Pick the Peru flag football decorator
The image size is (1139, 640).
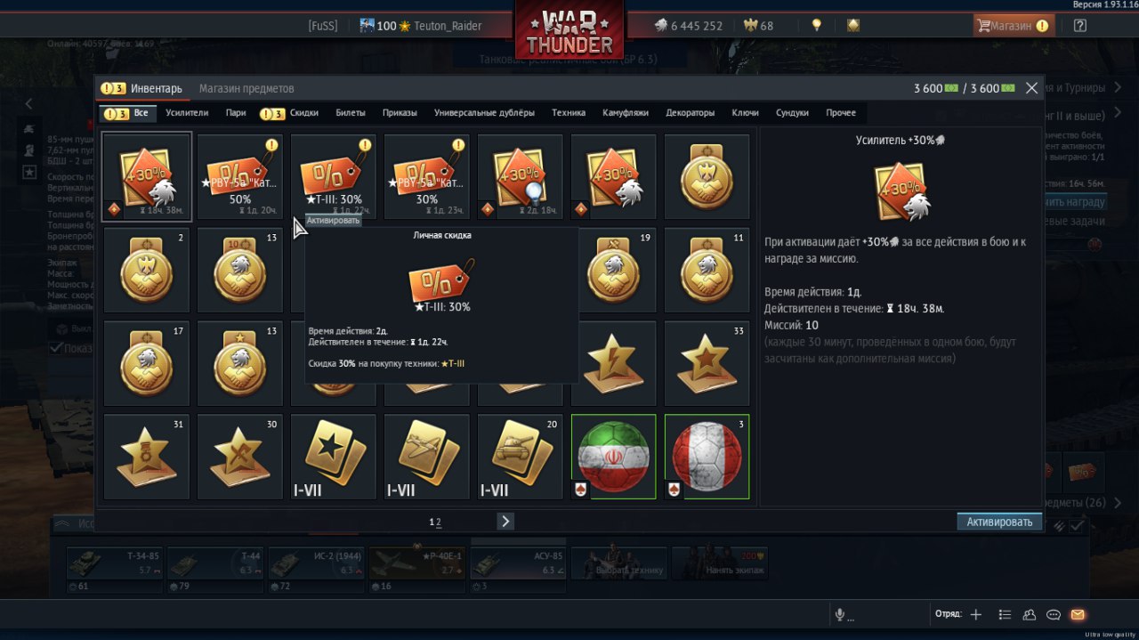tap(707, 457)
